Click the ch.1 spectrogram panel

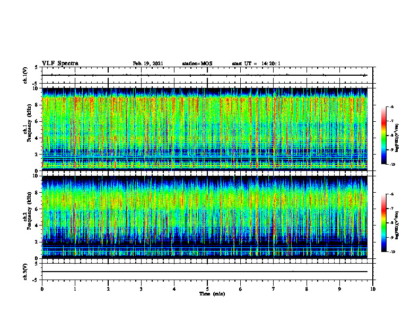coord(205,129)
